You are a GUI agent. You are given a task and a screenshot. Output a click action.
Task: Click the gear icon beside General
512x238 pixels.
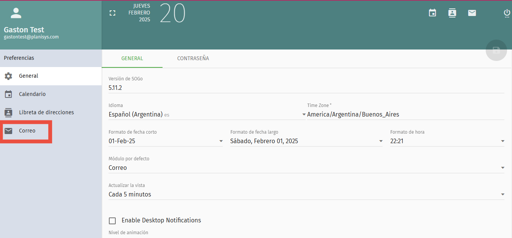click(x=8, y=76)
